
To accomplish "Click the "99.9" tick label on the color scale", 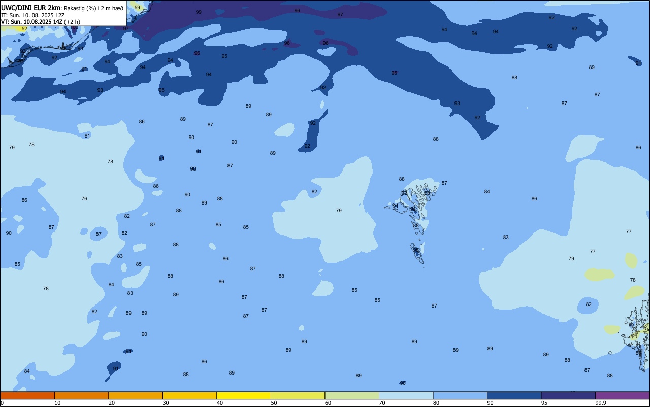I will pyautogui.click(x=601, y=403).
